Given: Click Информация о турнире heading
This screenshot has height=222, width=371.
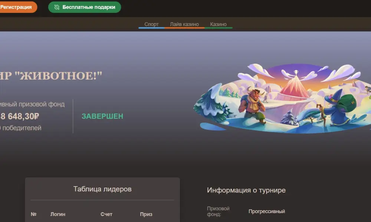Looking at the screenshot, I should tap(246, 190).
